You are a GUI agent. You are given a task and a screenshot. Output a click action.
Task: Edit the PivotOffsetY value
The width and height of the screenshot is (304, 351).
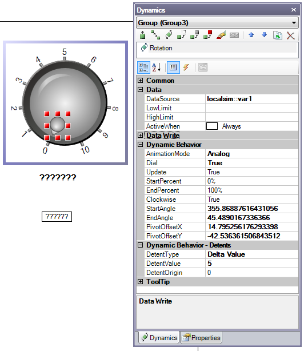click(251, 236)
